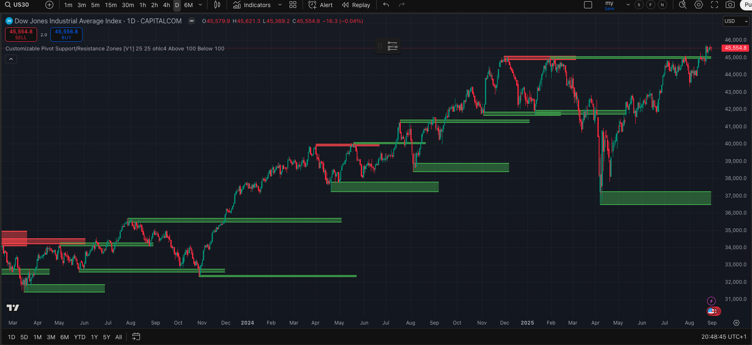Open the Go to date calendar icon
The height and width of the screenshot is (345, 752).
[136, 337]
